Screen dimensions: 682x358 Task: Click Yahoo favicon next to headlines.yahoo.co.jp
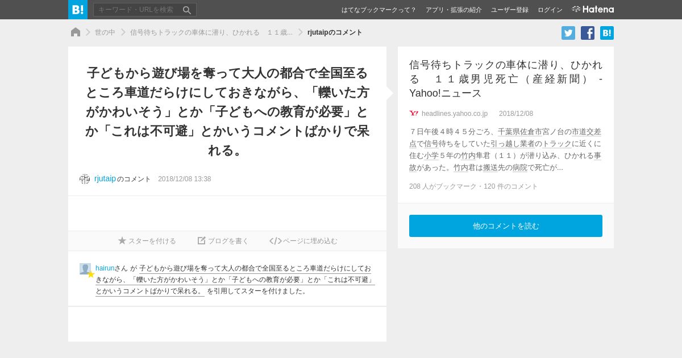414,114
